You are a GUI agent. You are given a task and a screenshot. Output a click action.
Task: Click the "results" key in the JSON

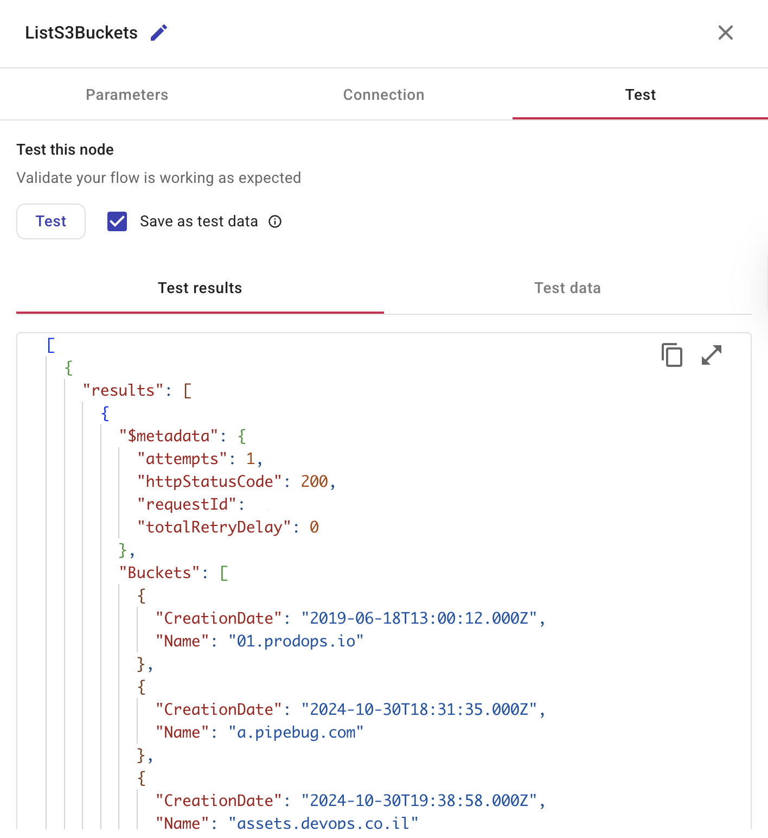123,390
